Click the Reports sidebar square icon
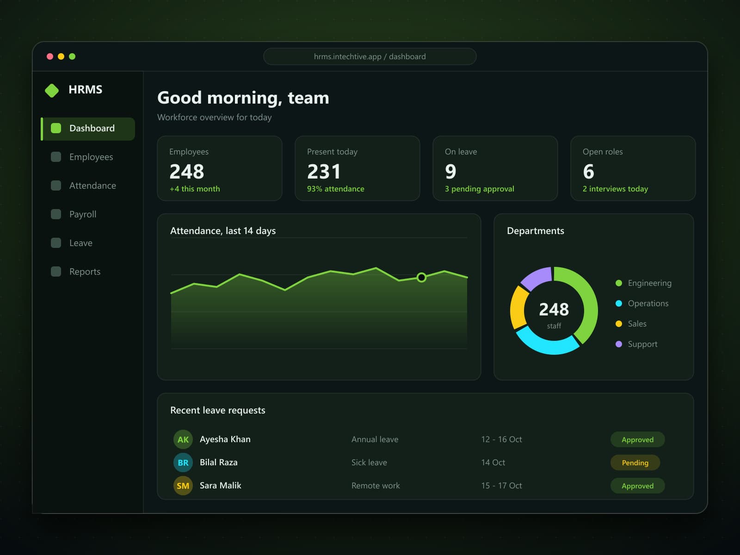The width and height of the screenshot is (740, 555). click(x=56, y=271)
